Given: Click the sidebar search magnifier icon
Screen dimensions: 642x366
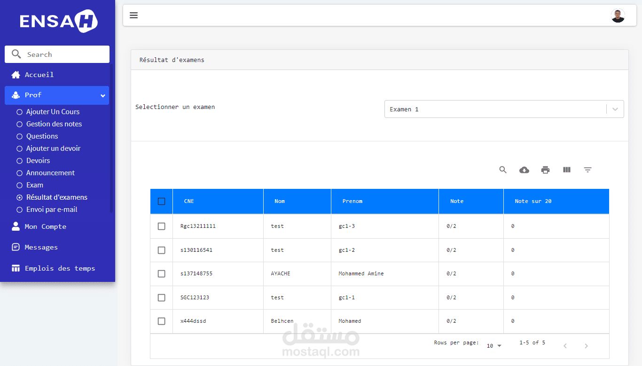Looking at the screenshot, I should tap(16, 54).
